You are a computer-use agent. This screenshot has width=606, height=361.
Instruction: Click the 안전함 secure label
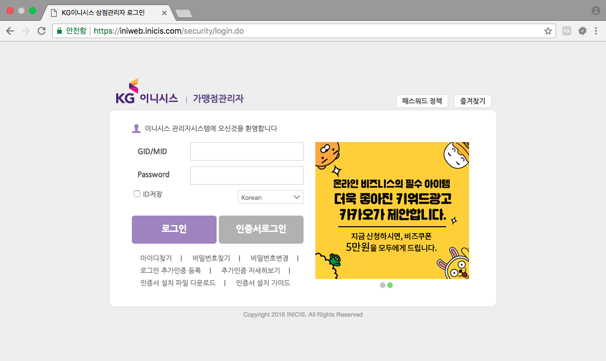[x=76, y=31]
